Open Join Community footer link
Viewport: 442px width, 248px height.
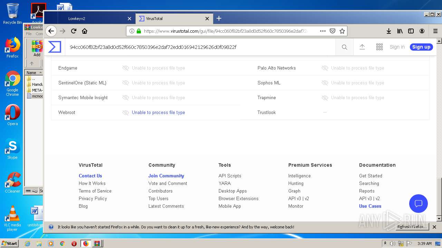(x=166, y=176)
